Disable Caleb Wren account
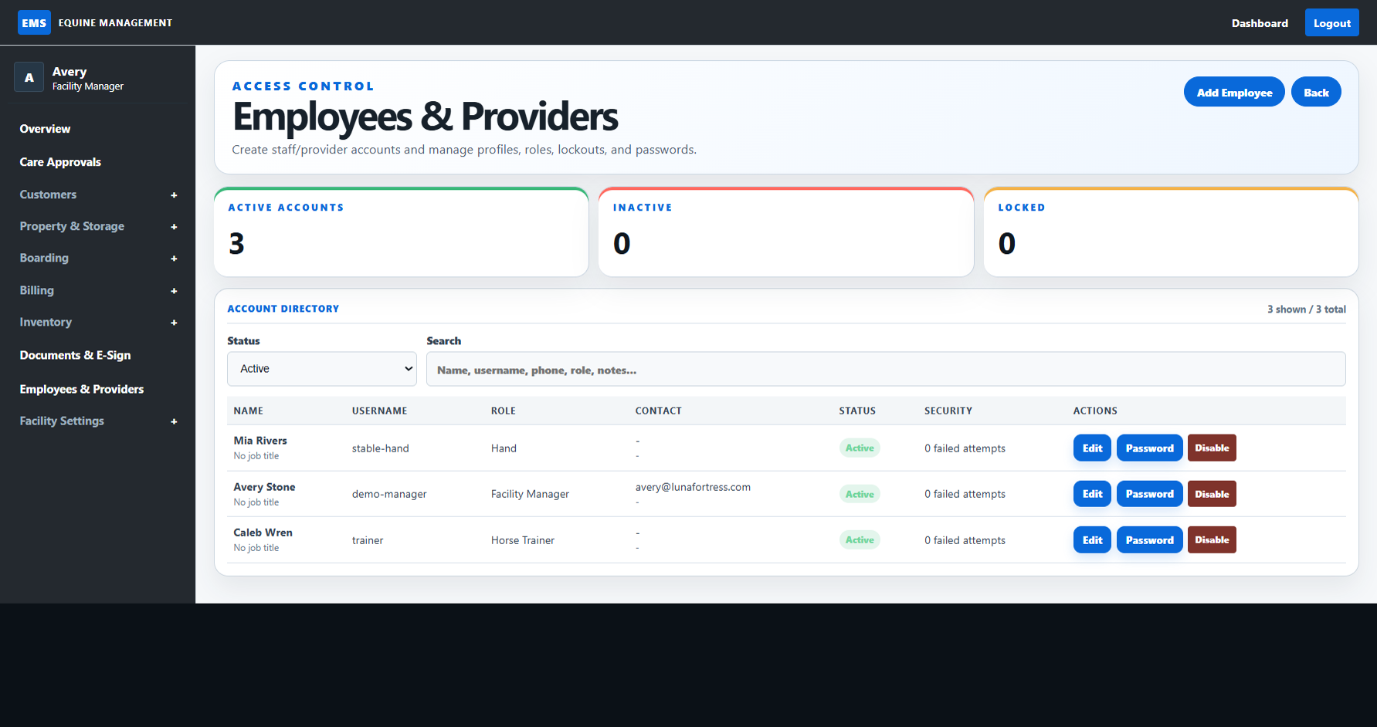Screen dimensions: 1377x727 click(x=1212, y=540)
